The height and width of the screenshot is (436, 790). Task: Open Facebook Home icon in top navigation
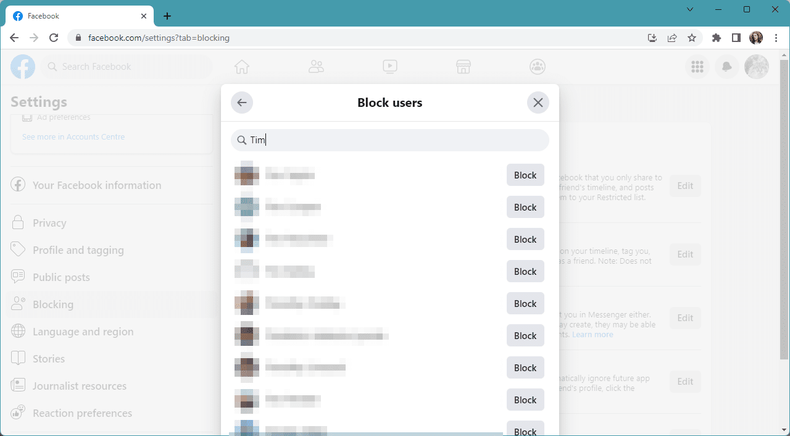coord(242,67)
